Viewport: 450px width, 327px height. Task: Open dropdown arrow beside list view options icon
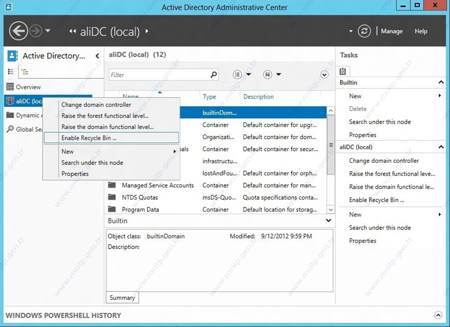[248, 75]
